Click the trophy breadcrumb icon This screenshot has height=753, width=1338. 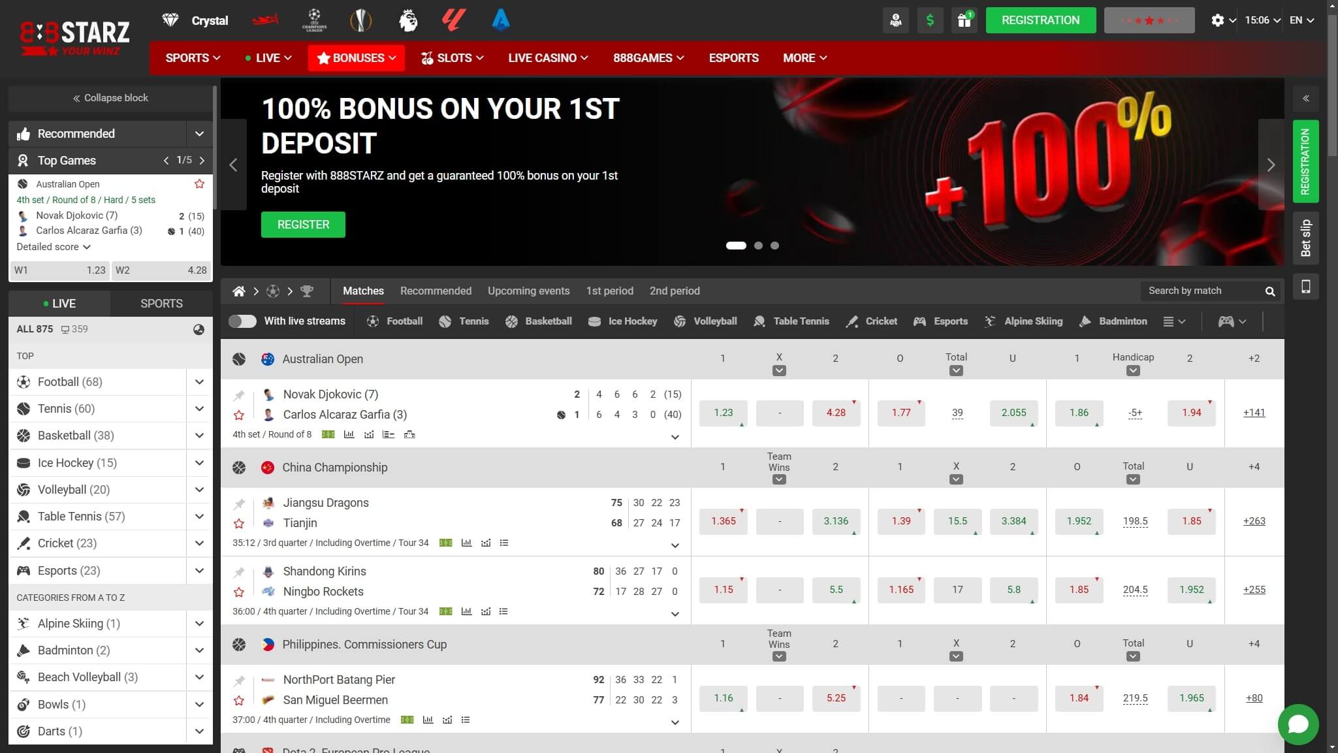click(x=307, y=291)
